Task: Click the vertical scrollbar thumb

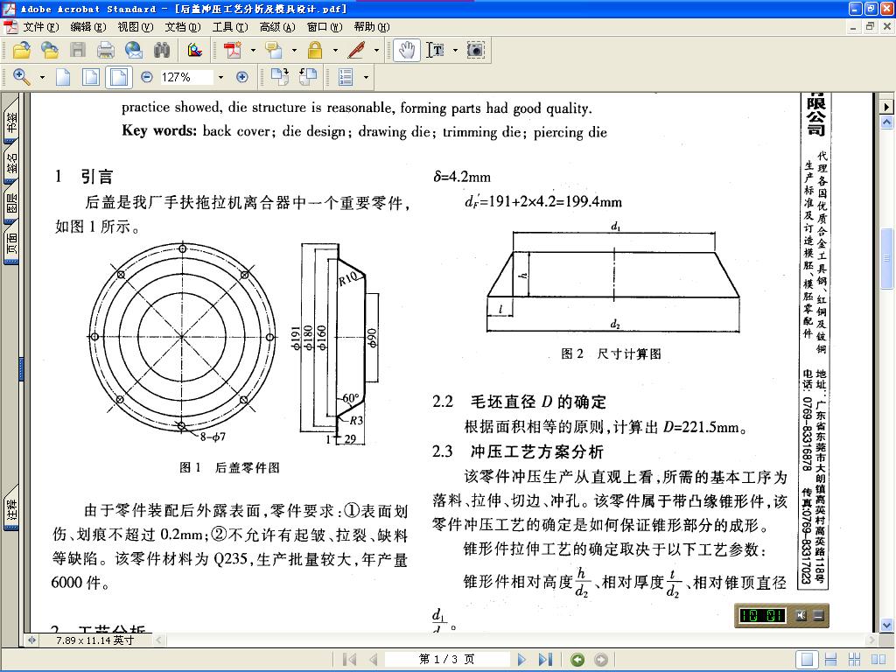Action: click(887, 259)
